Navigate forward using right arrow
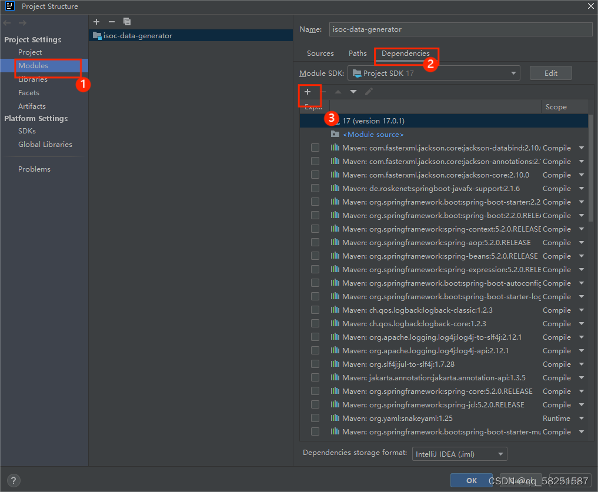 (22, 23)
